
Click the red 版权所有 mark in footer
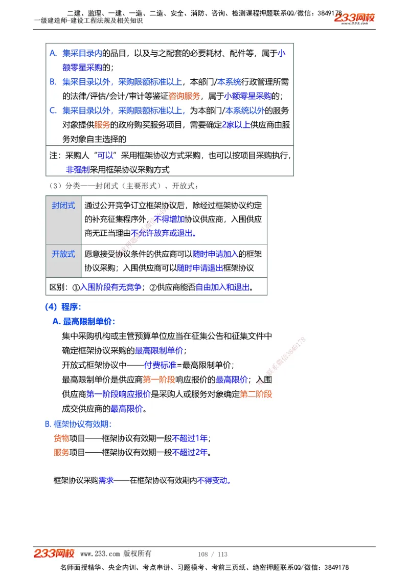[139, 553]
